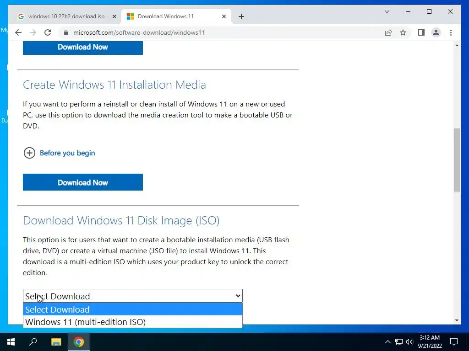The height and width of the screenshot is (351, 469).
Task: Open the volume speaker tray icon
Action: coord(409,342)
